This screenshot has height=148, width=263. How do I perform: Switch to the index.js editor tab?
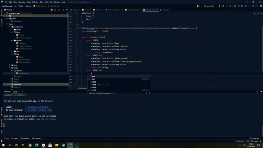point(165,10)
